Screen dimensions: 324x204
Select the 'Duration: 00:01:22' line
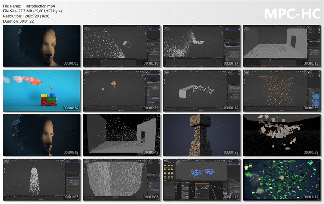(x=18, y=21)
